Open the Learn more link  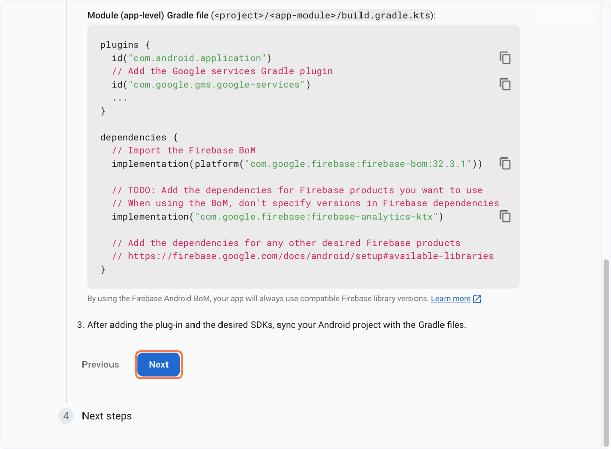451,299
